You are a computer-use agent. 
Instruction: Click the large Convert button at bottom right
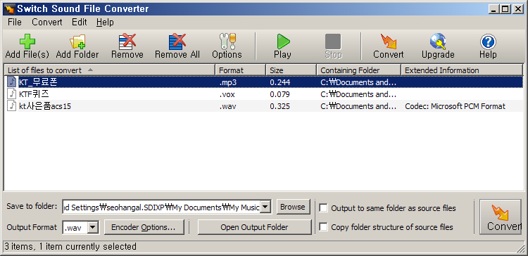coord(500,217)
